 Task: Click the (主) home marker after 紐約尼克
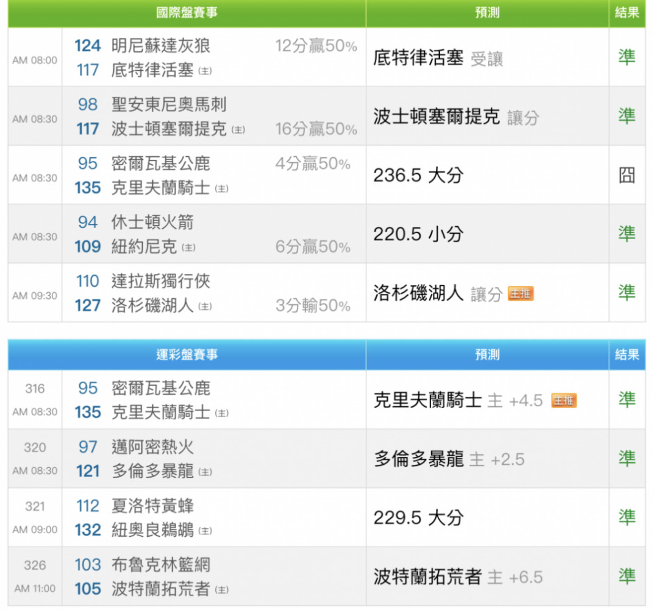click(x=188, y=248)
